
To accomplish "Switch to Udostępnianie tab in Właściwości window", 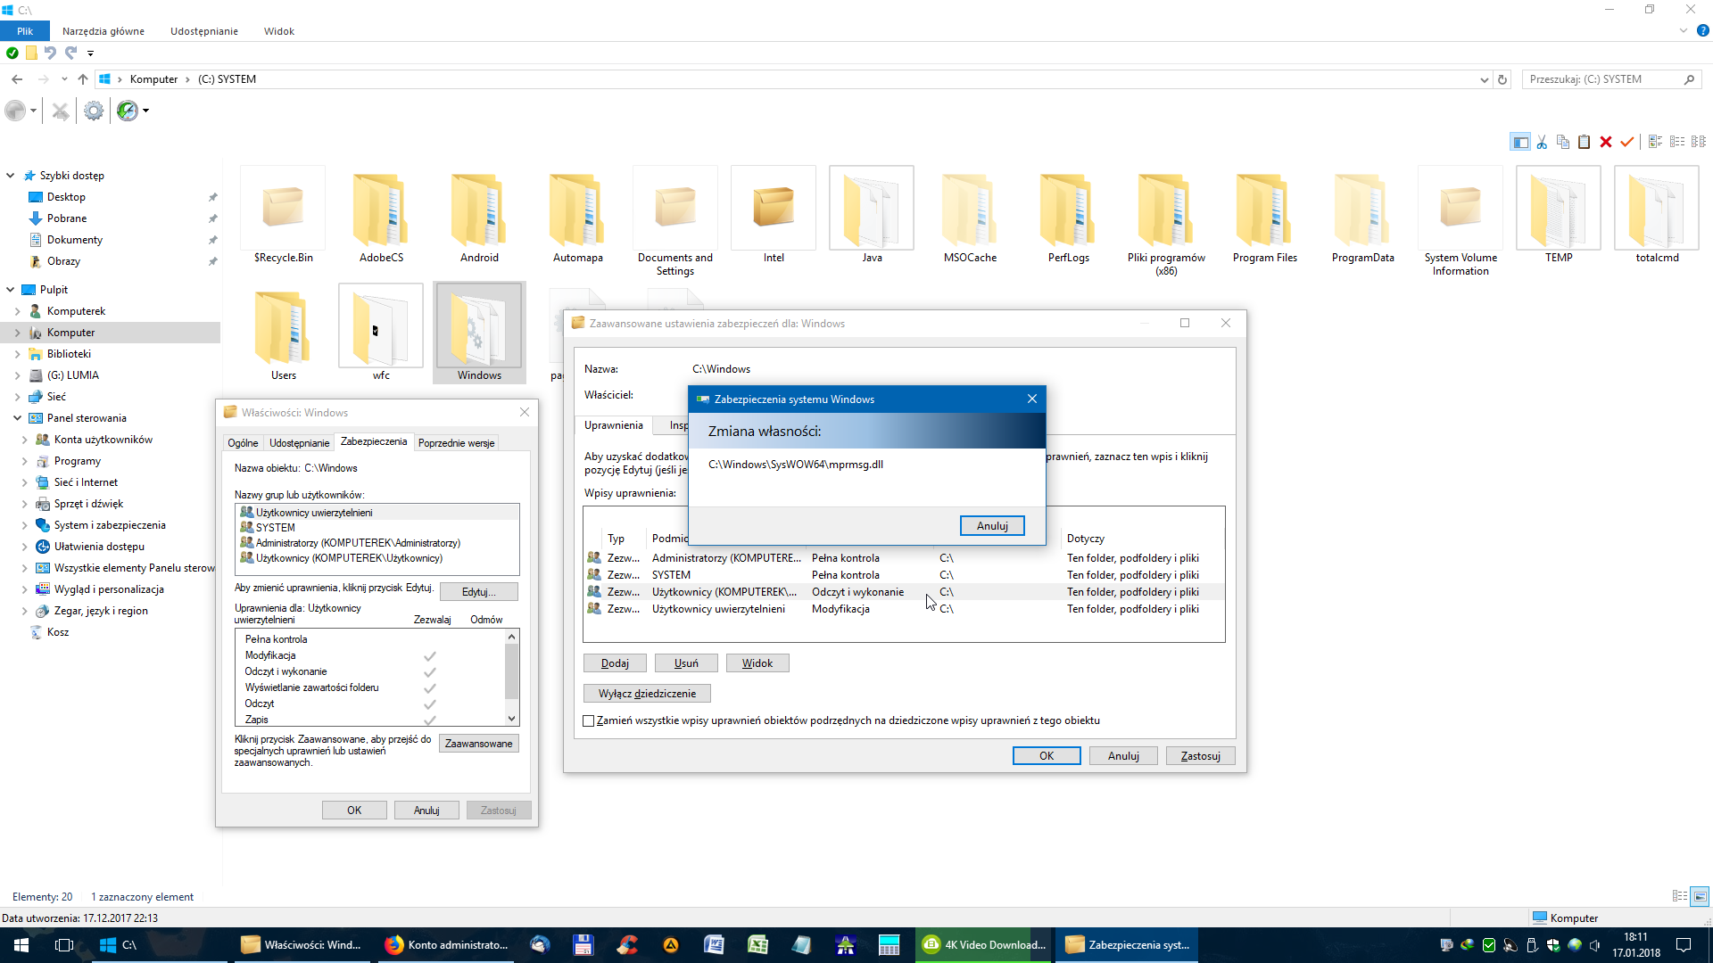I will click(x=300, y=443).
